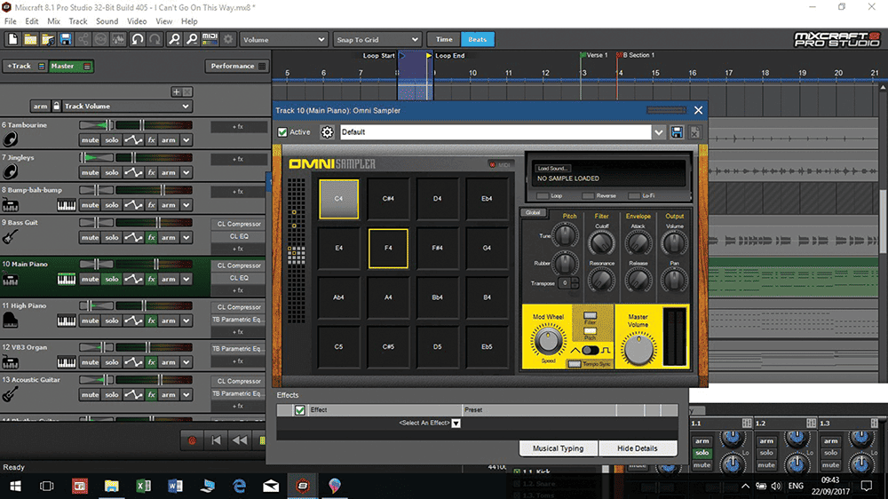
Task: Click the add sound file folder icon
Action: [x=48, y=39]
